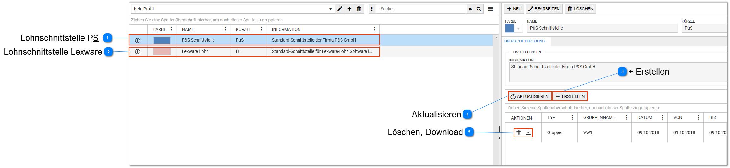Image resolution: width=730 pixels, height=168 pixels.
Task: Click the NEU button
Action: point(514,9)
